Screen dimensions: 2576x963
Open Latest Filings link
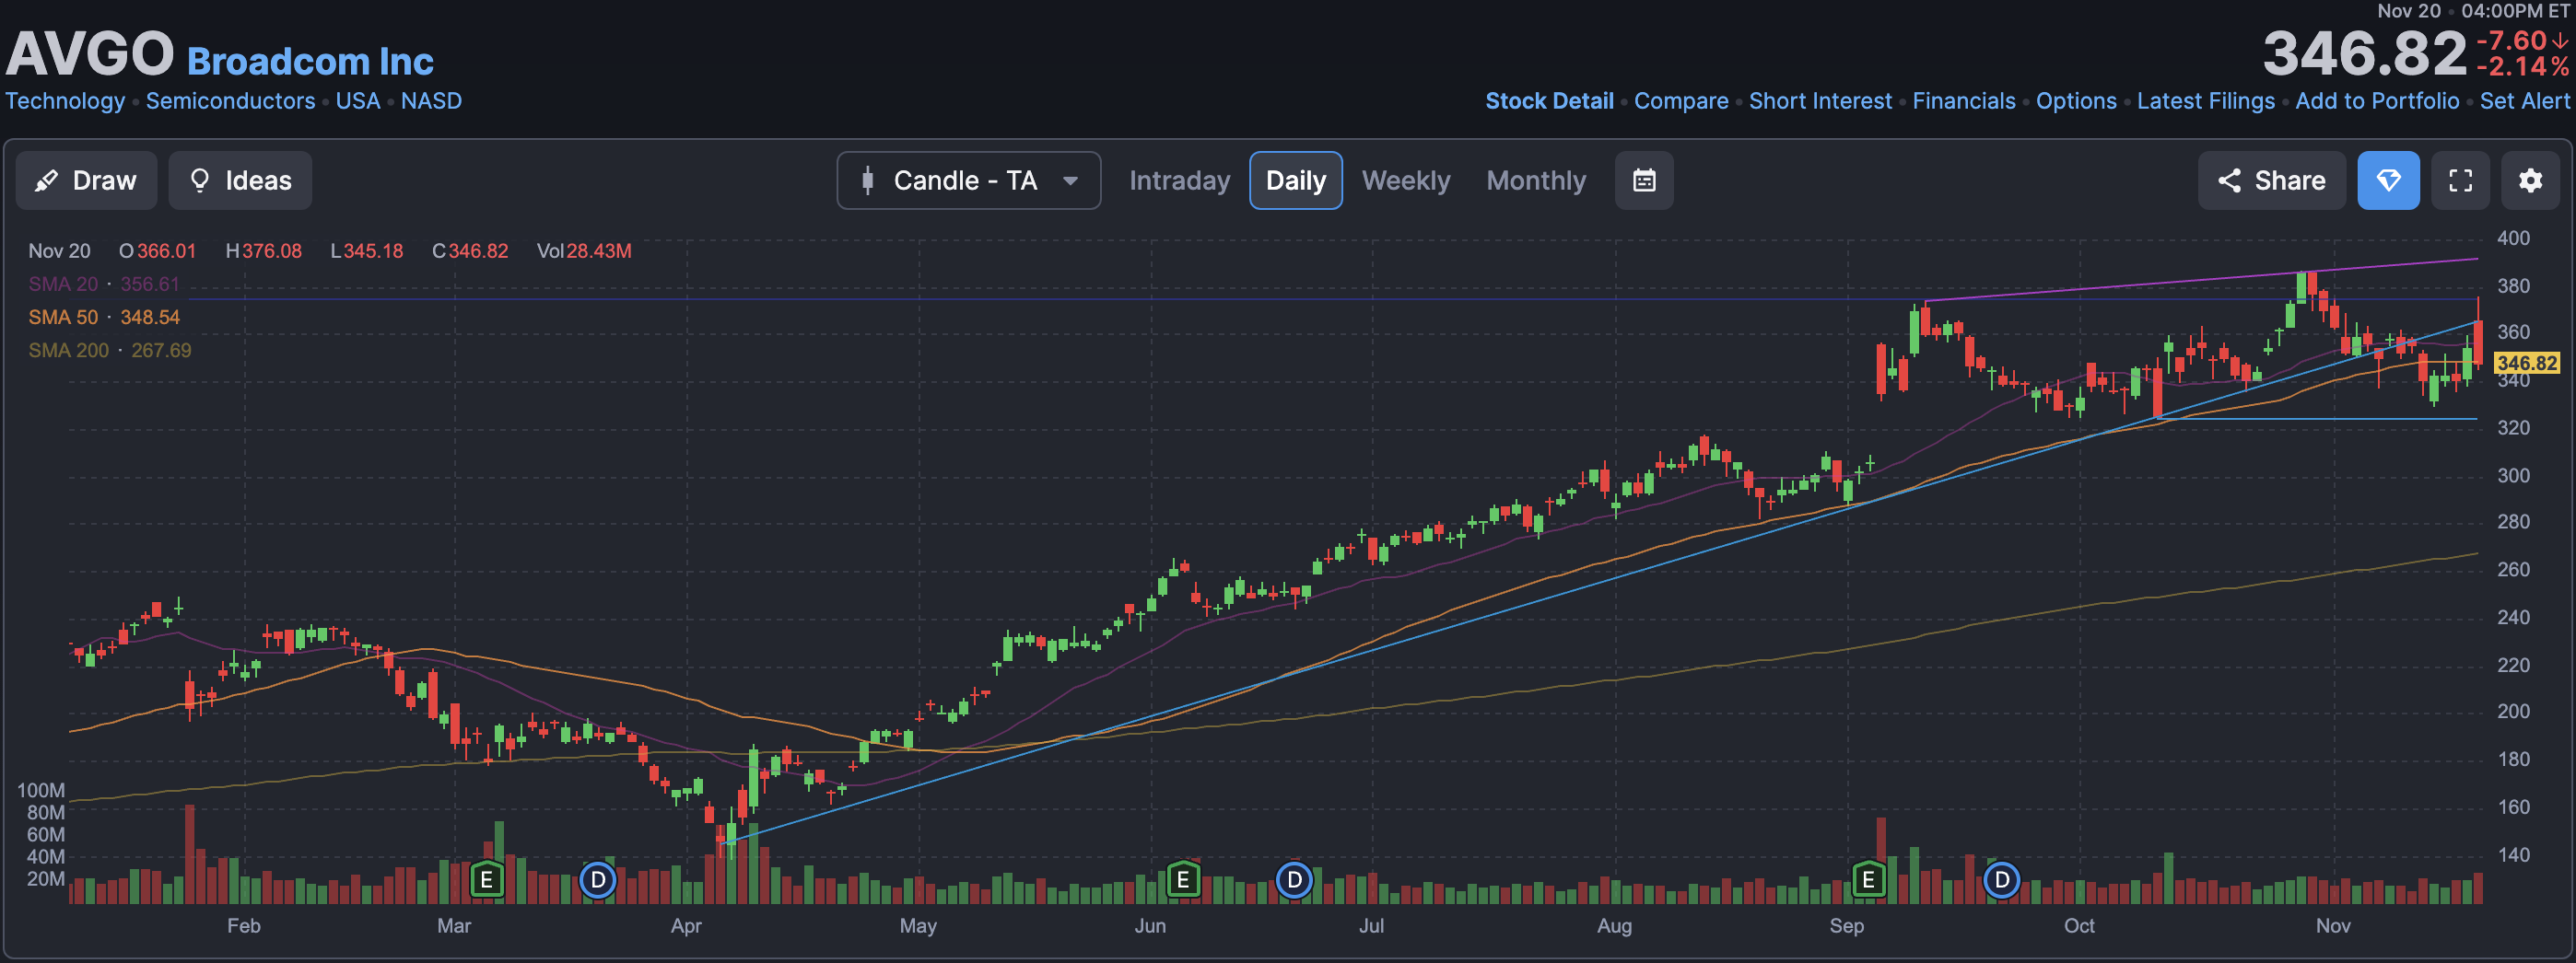tap(2205, 101)
